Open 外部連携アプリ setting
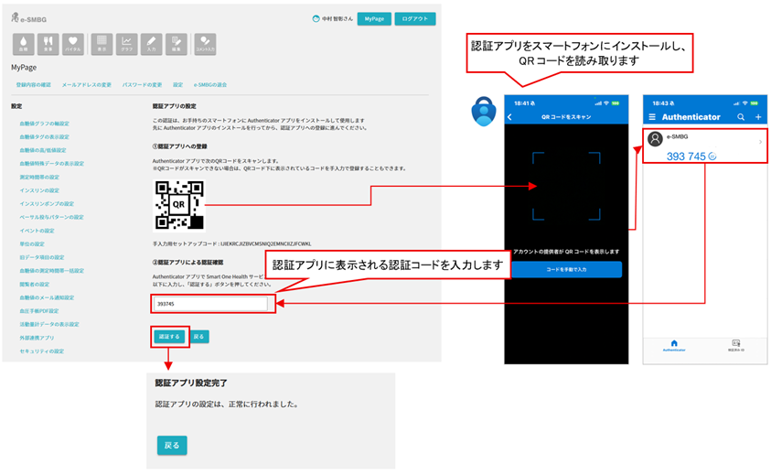Screen dimensions: 771x475 [37, 338]
